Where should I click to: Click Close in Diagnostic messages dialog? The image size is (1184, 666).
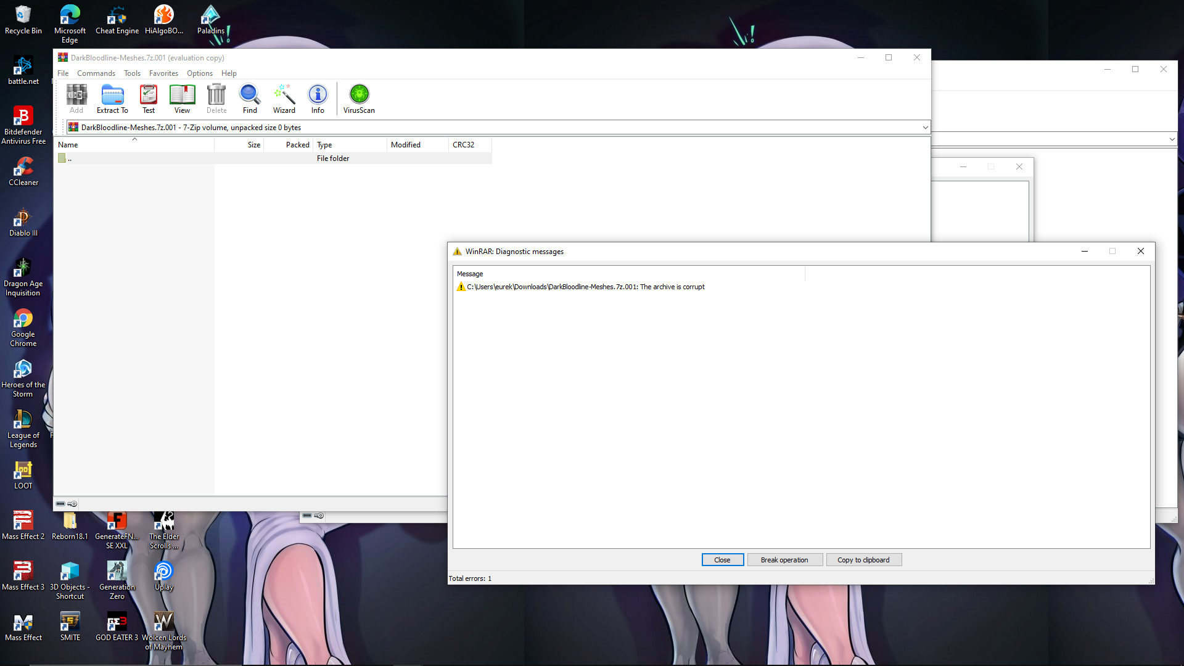click(722, 560)
